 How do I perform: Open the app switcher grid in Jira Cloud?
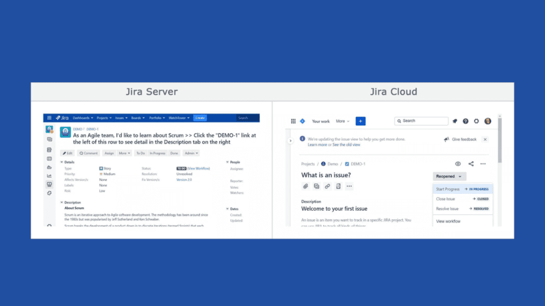point(292,121)
